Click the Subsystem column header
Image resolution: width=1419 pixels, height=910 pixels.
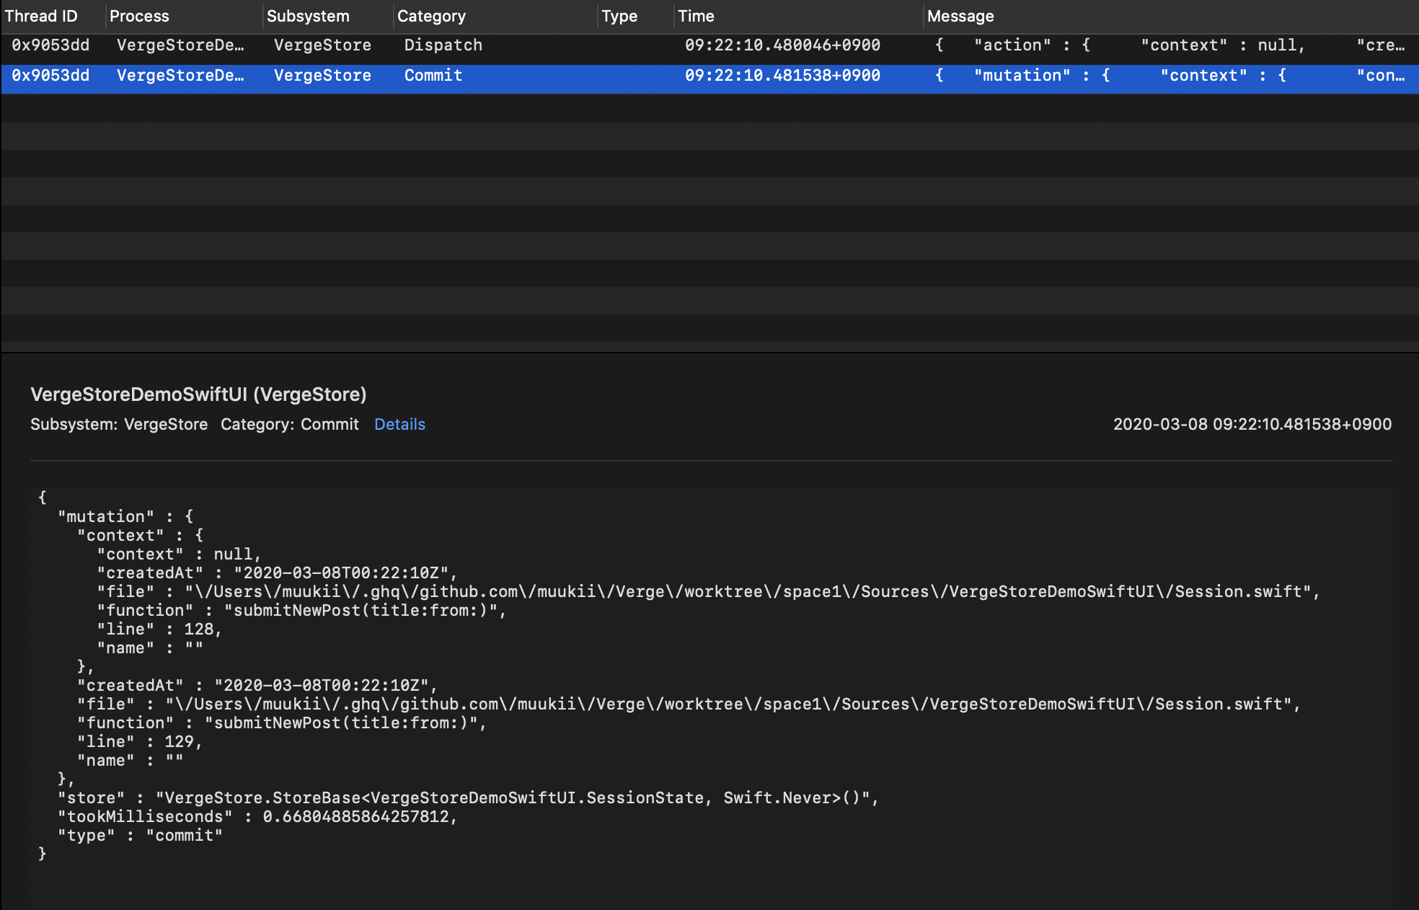pyautogui.click(x=308, y=16)
